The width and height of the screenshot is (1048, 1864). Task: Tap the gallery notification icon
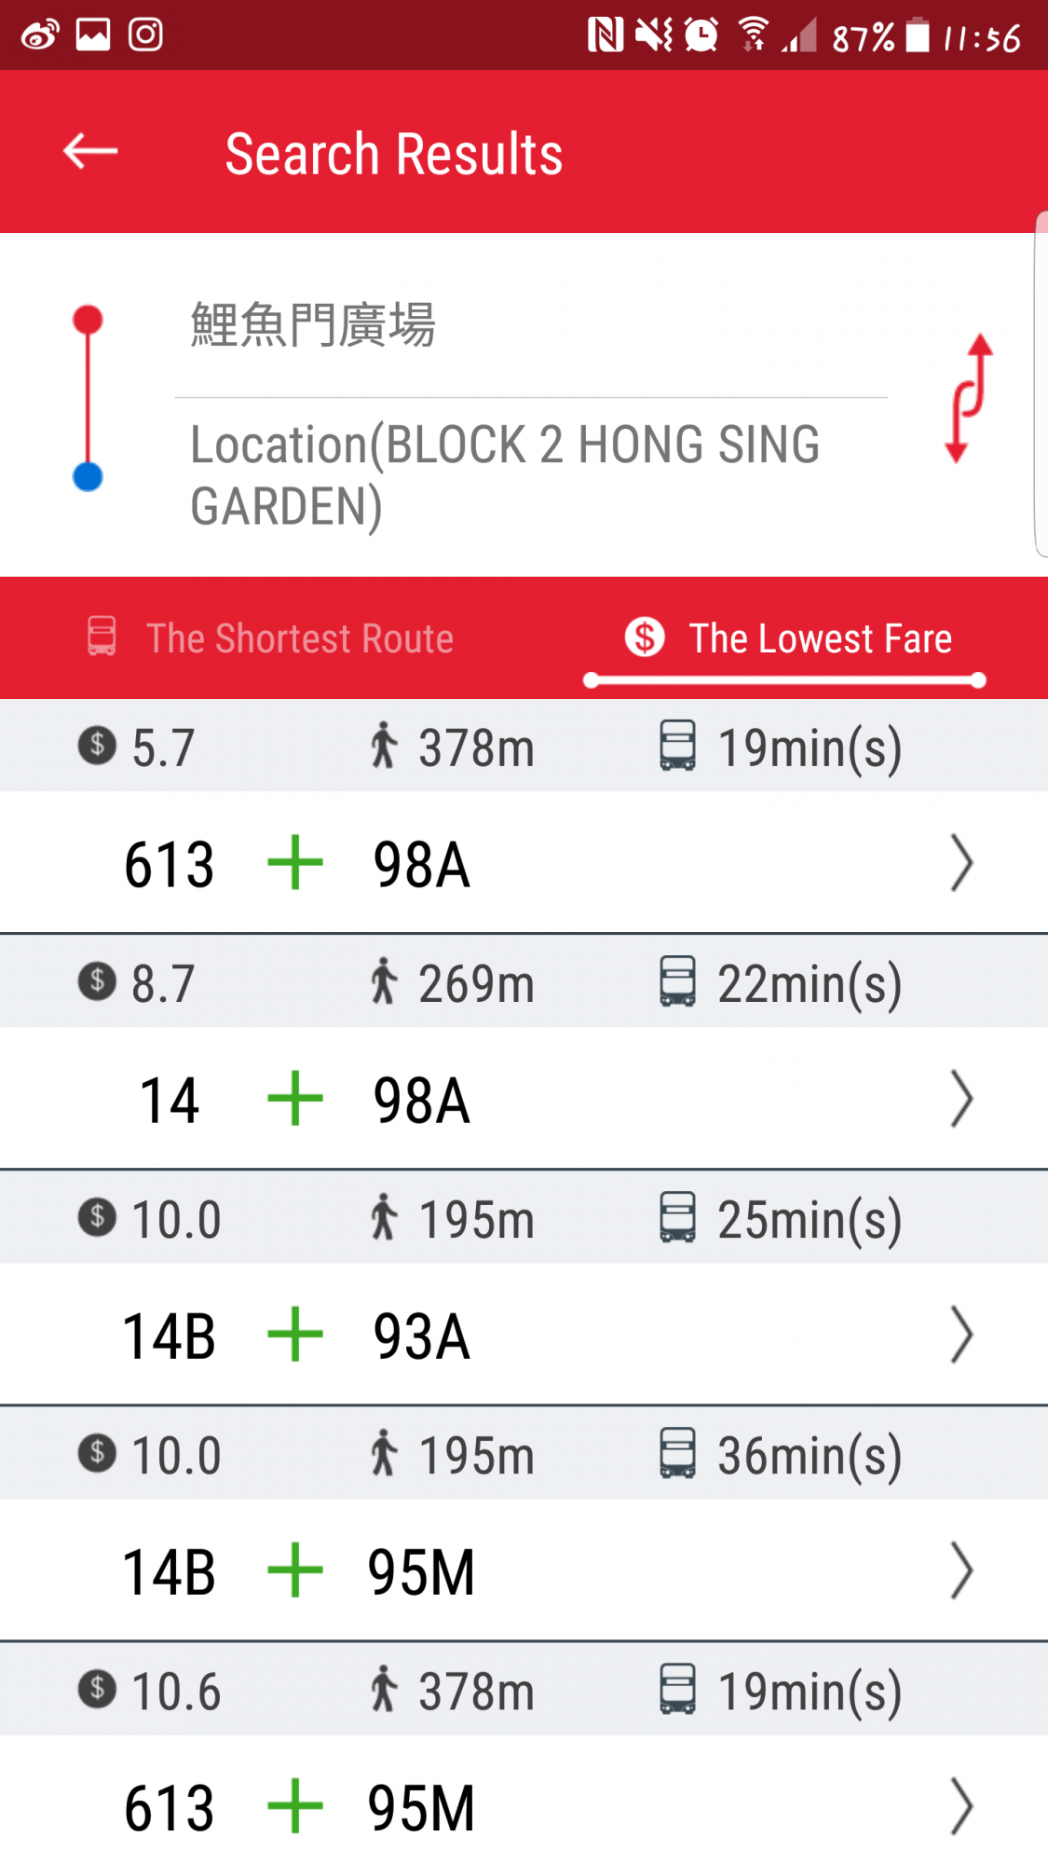93,35
